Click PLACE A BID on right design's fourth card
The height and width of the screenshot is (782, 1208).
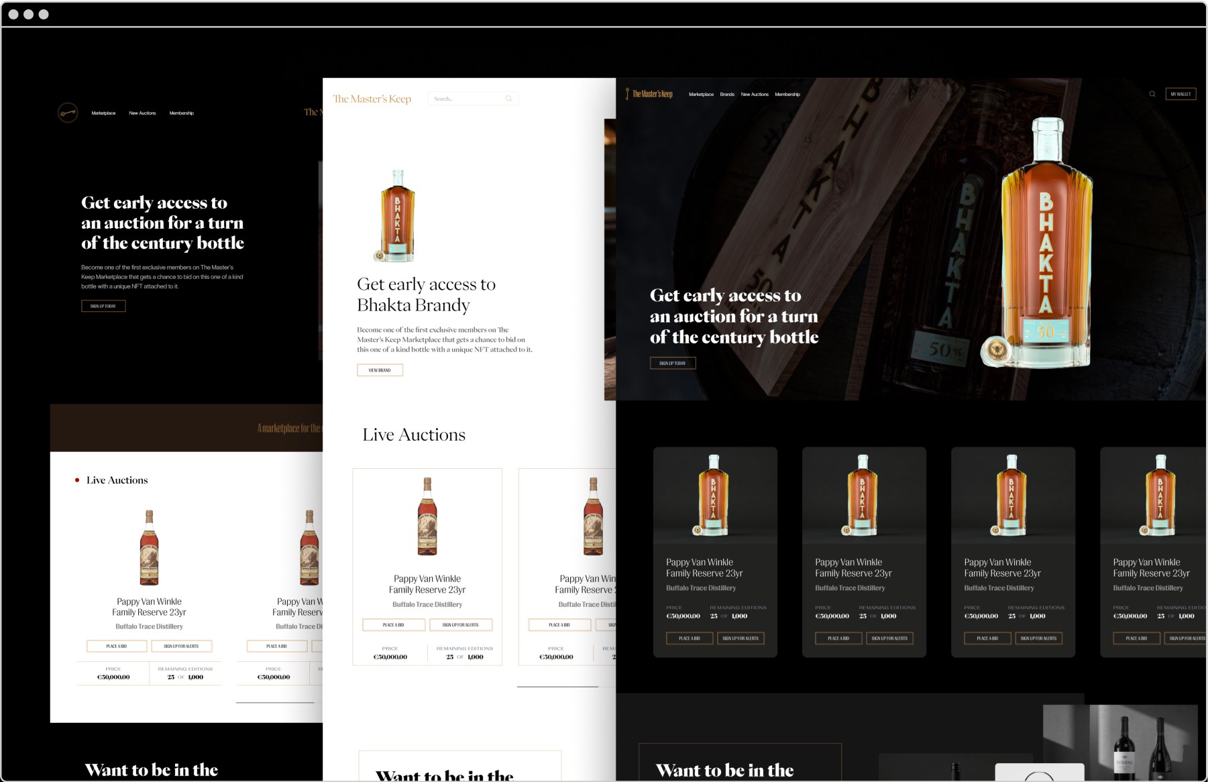point(1136,638)
